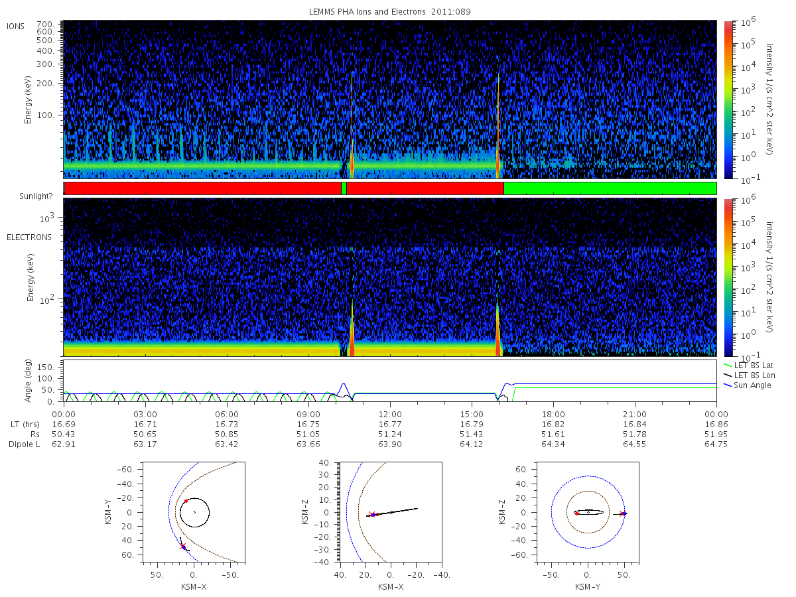The width and height of the screenshot is (796, 597).
Task: Click spacecraft marker in KSM-X KSM-Z plot
Action: [x=373, y=515]
